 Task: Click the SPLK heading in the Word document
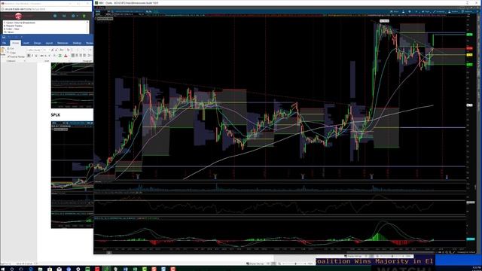[x=56, y=115]
